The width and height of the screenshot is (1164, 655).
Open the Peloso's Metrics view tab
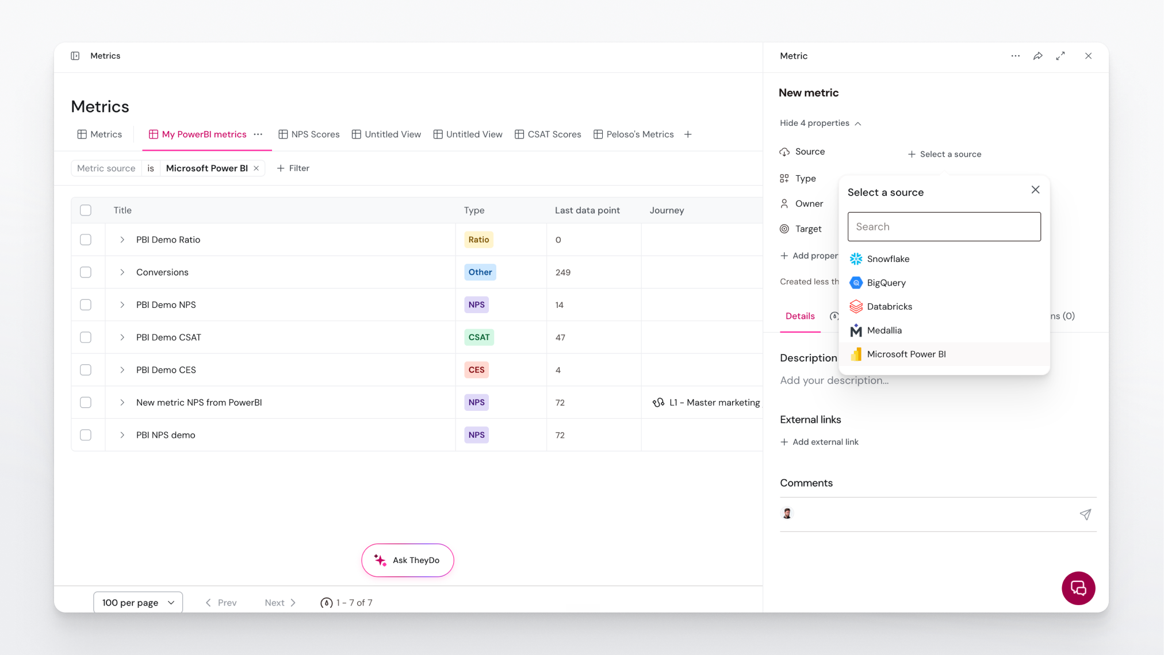tap(634, 134)
